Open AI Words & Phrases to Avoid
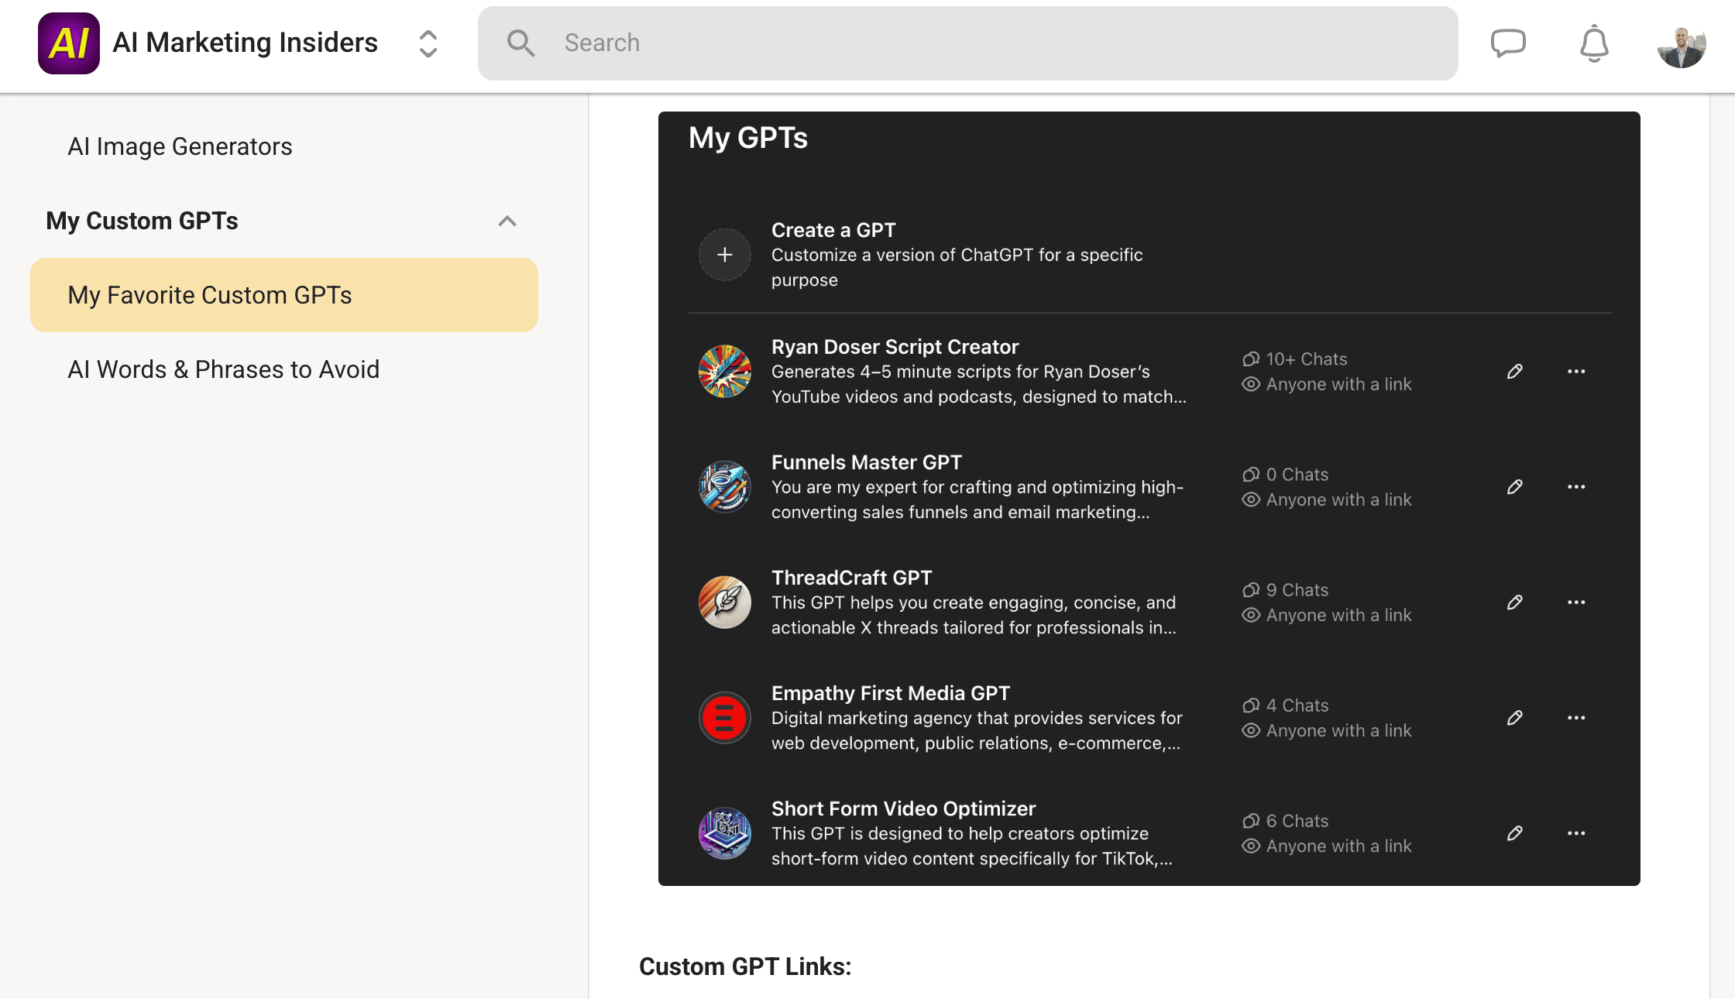1735x999 pixels. [223, 369]
